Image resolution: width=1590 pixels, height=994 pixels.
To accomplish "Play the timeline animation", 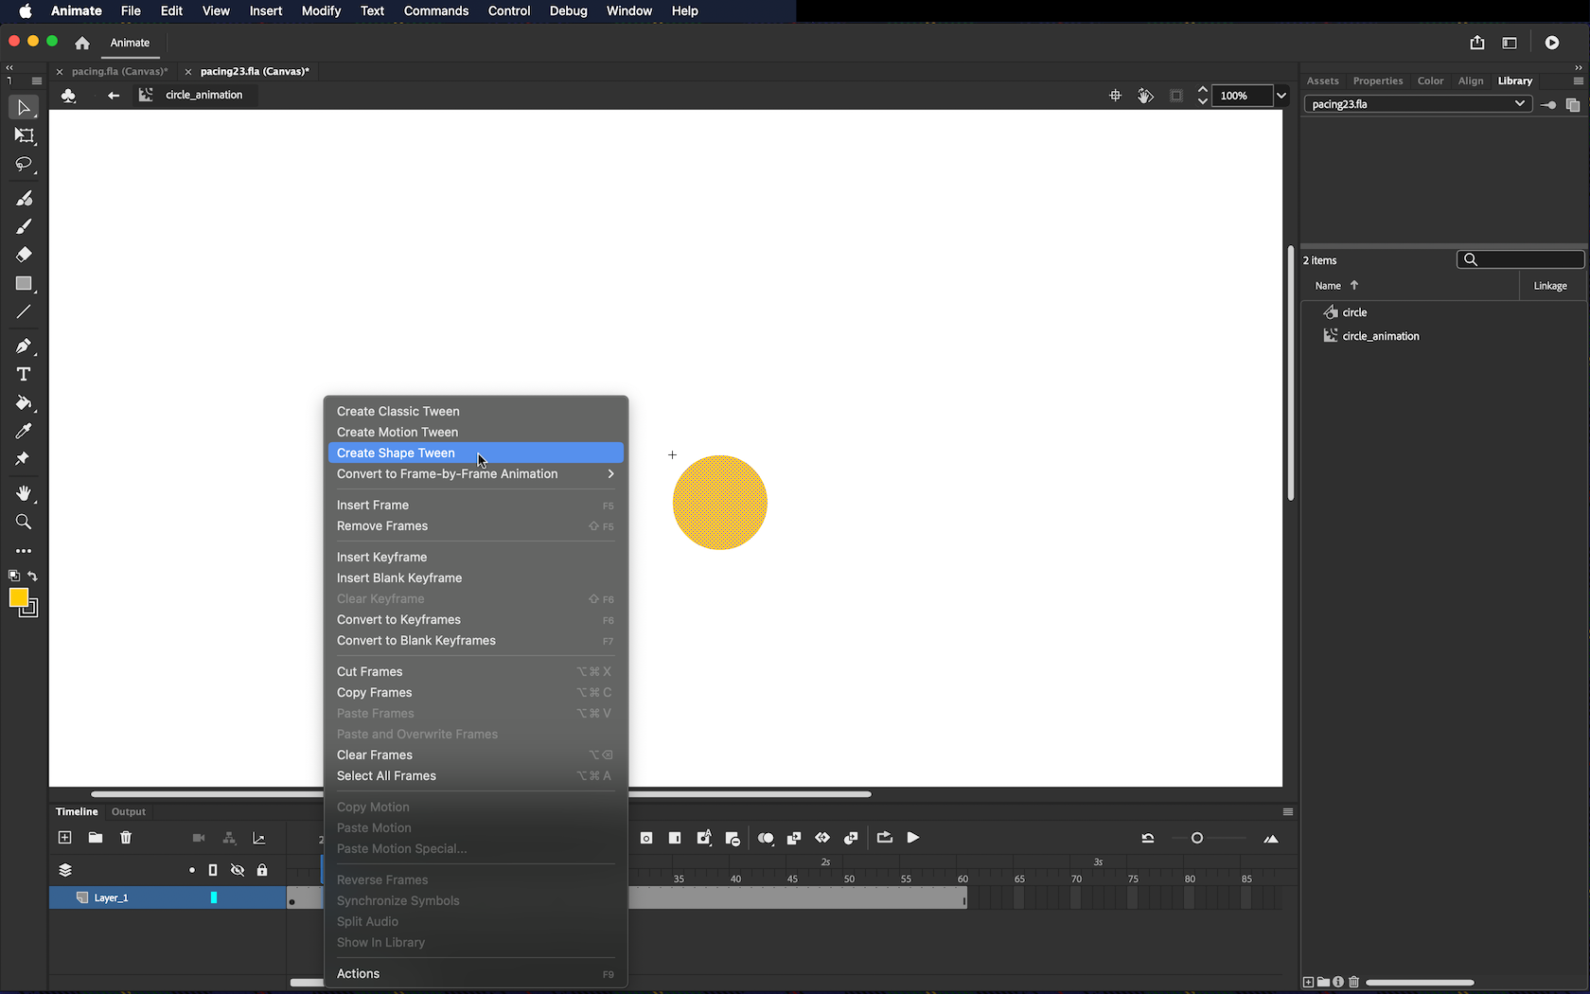I will pyautogui.click(x=913, y=838).
